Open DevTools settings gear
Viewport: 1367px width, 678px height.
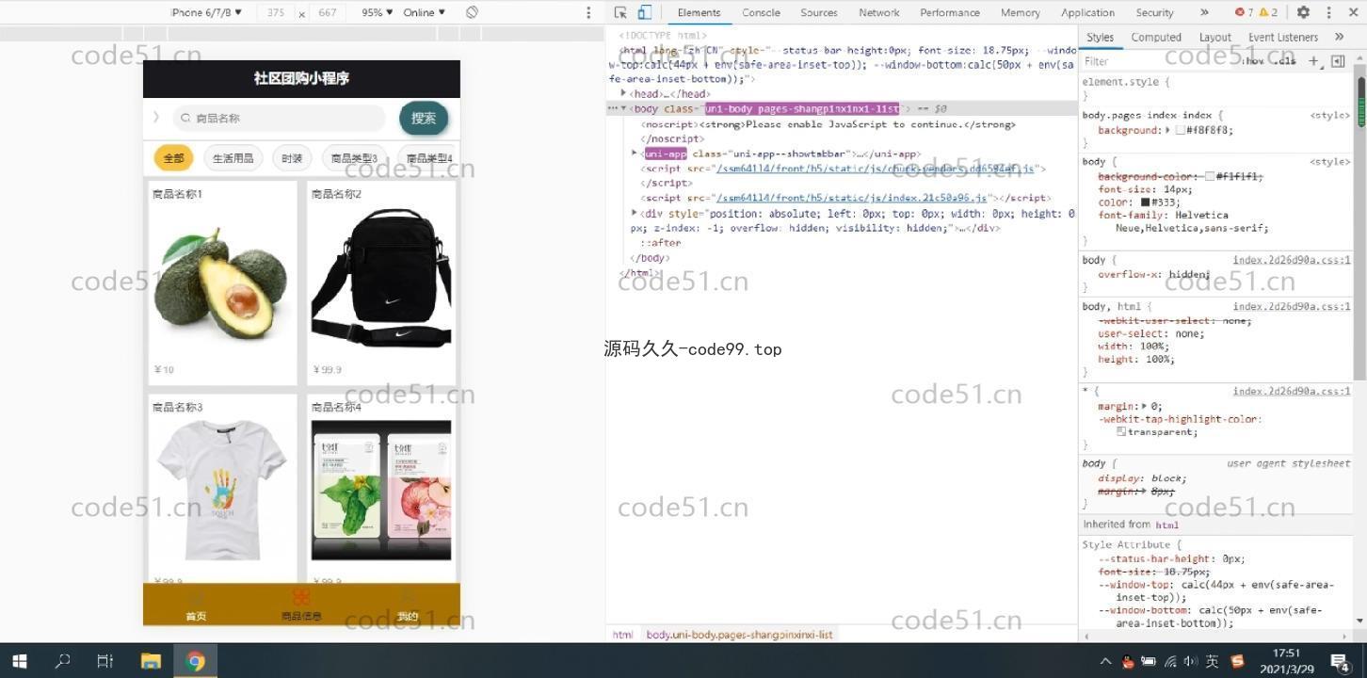[x=1303, y=12]
